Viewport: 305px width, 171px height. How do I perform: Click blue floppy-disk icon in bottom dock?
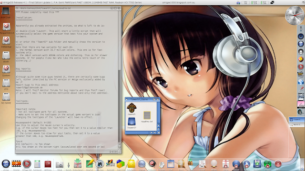coord(257,164)
